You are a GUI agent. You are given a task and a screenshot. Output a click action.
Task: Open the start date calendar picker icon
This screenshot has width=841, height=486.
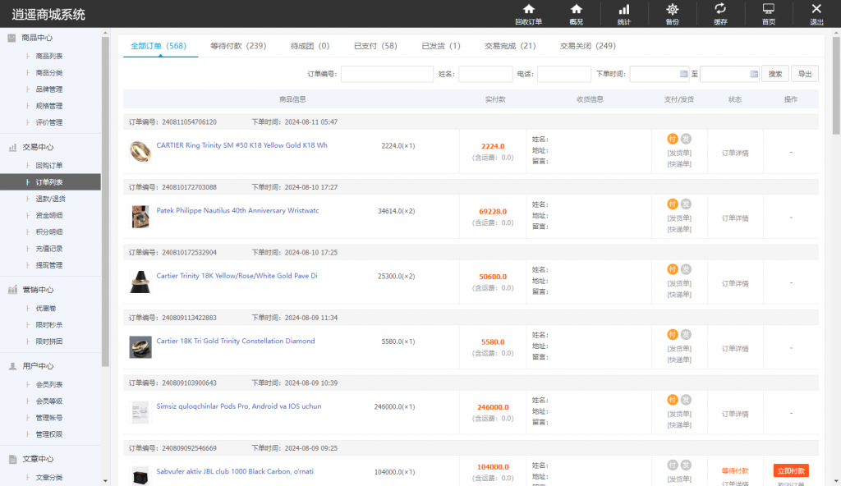(x=684, y=74)
